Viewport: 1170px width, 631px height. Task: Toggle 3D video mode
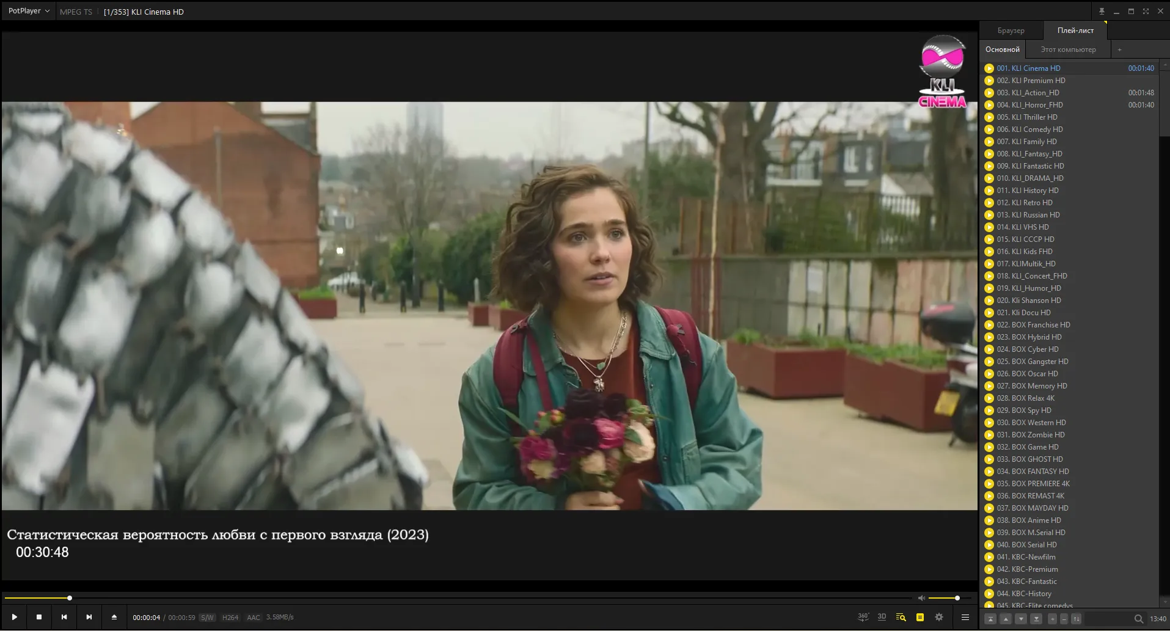tap(882, 617)
